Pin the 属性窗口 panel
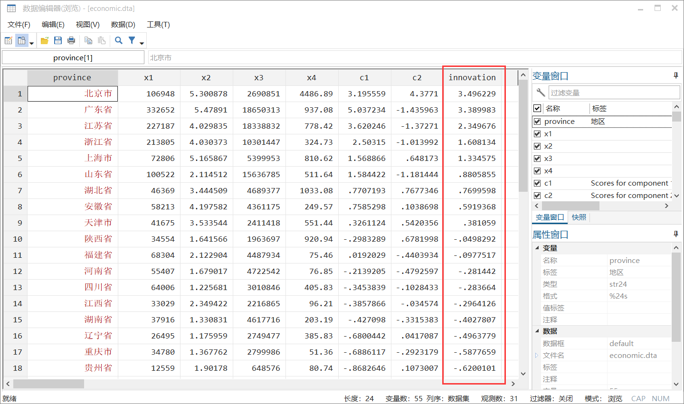The height and width of the screenshot is (404, 684). click(x=676, y=234)
